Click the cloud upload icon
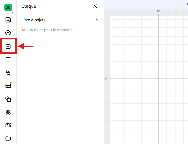Screen dimensions: 188x144 click(x=8, y=33)
